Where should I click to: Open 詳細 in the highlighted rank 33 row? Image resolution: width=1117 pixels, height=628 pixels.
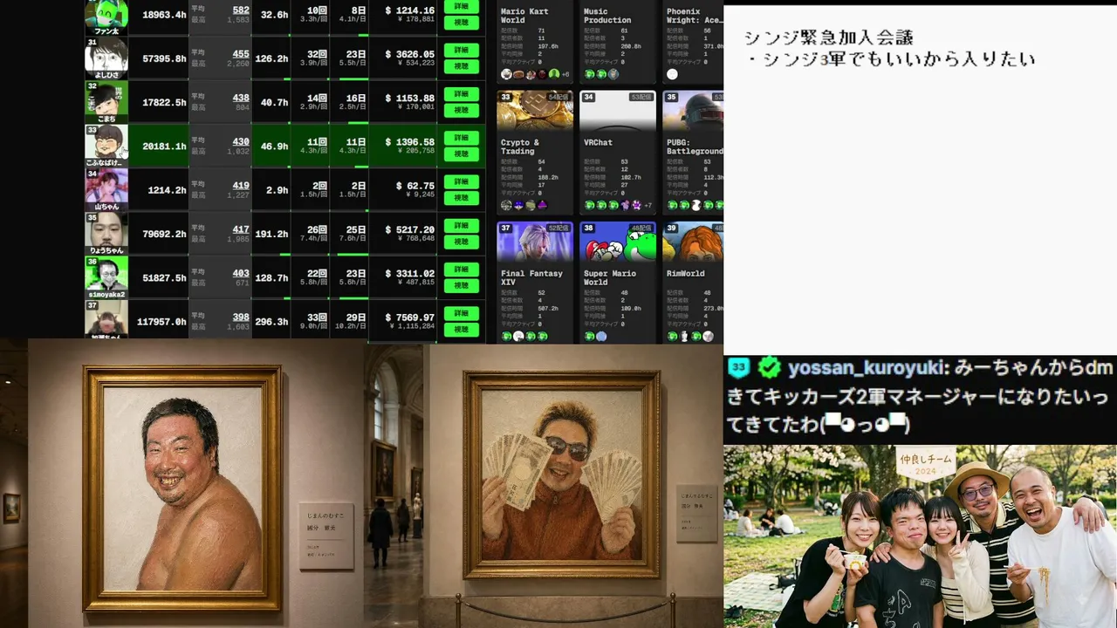coord(462,137)
